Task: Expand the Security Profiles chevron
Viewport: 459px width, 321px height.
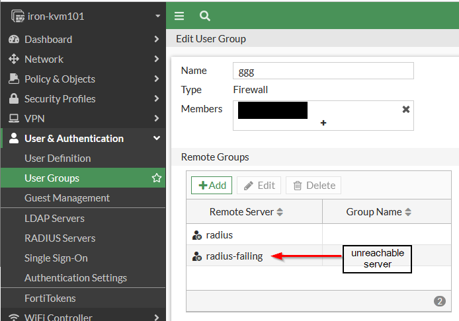Action: pyautogui.click(x=157, y=98)
